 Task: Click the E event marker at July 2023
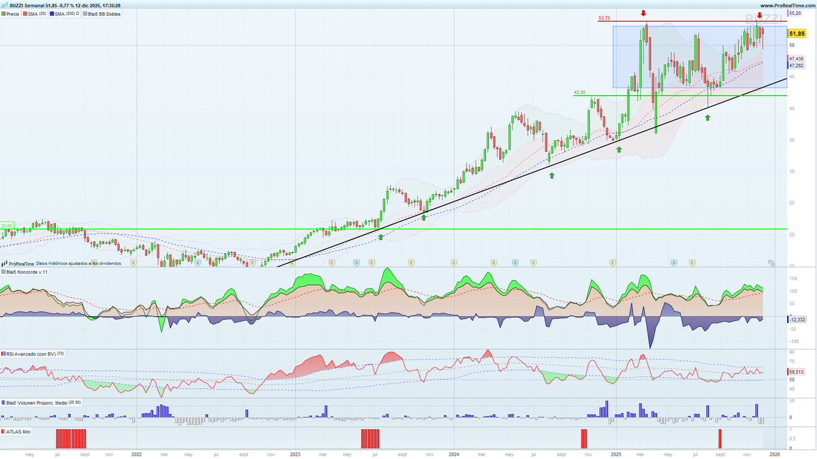point(372,262)
